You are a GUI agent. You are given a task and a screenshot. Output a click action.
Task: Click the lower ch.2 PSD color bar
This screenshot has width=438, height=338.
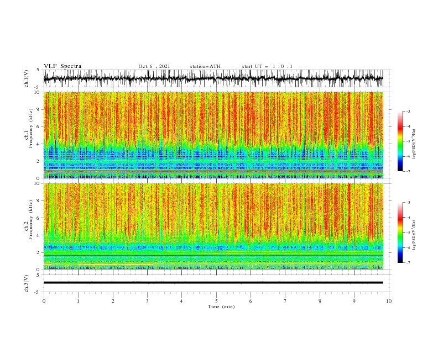(x=400, y=233)
